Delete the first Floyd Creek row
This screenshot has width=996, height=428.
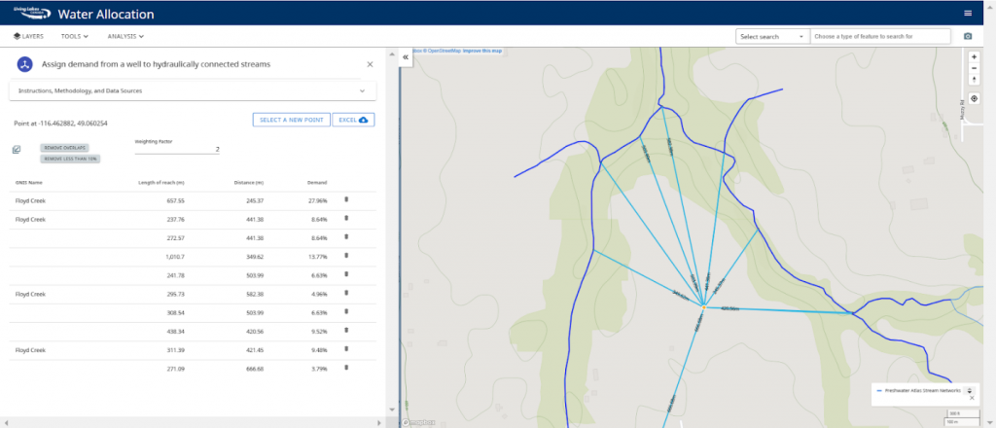[x=347, y=200]
